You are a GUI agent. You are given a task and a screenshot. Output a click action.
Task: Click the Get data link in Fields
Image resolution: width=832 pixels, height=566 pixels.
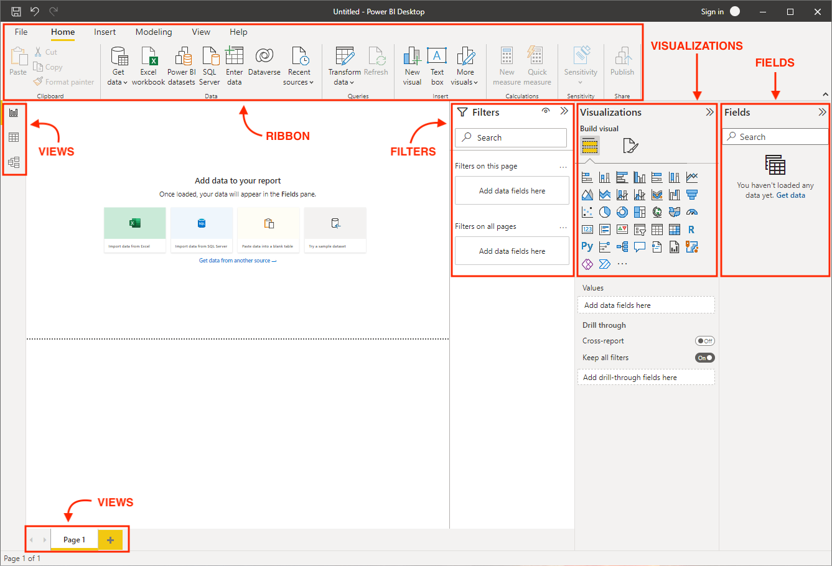[x=790, y=195]
